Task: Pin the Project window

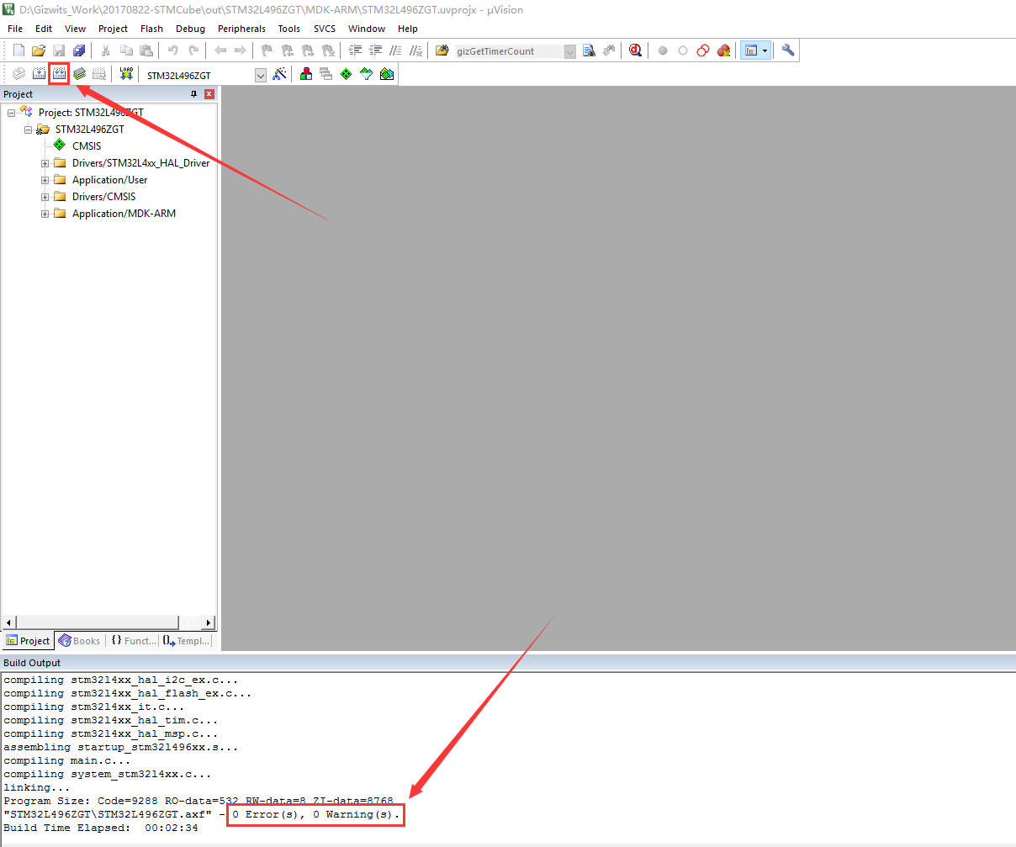Action: [x=195, y=93]
